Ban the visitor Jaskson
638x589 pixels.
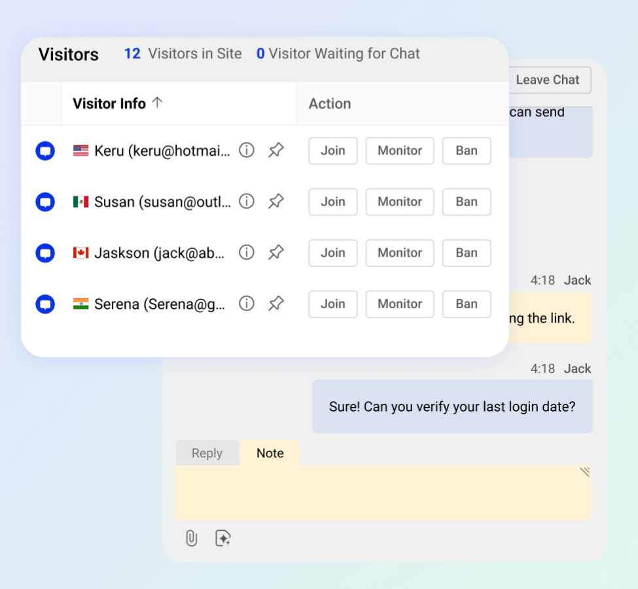pyautogui.click(x=466, y=253)
